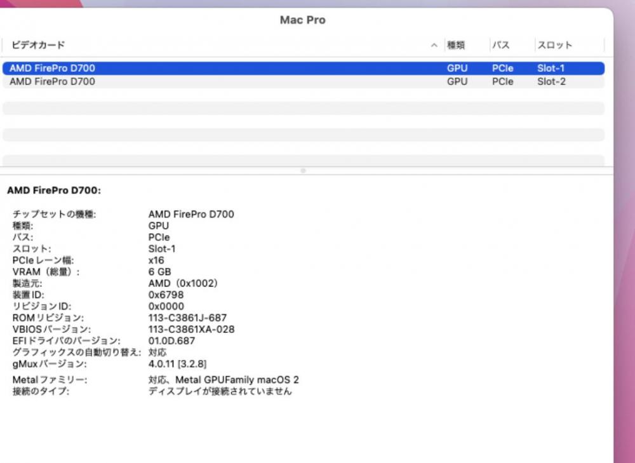This screenshot has height=463, width=635.
Task: Sort by the ビデオカード column header
Action: [39, 45]
